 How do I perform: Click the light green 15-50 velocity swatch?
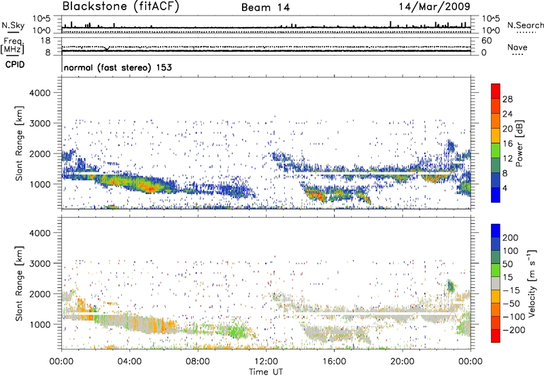496,270
